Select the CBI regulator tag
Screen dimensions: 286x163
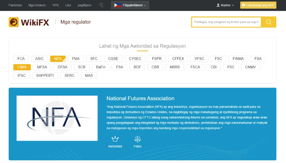tap(214, 67)
